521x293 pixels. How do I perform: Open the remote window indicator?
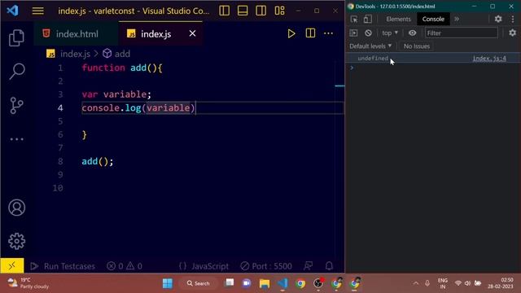tap(12, 266)
